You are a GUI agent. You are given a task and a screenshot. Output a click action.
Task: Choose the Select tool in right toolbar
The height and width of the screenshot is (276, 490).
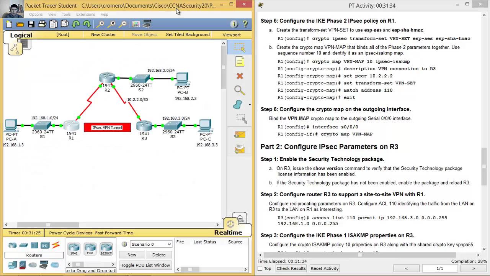(x=240, y=48)
